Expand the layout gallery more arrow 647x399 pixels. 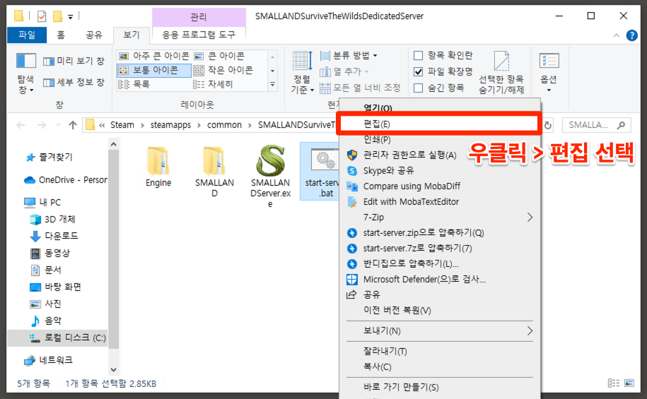273,85
